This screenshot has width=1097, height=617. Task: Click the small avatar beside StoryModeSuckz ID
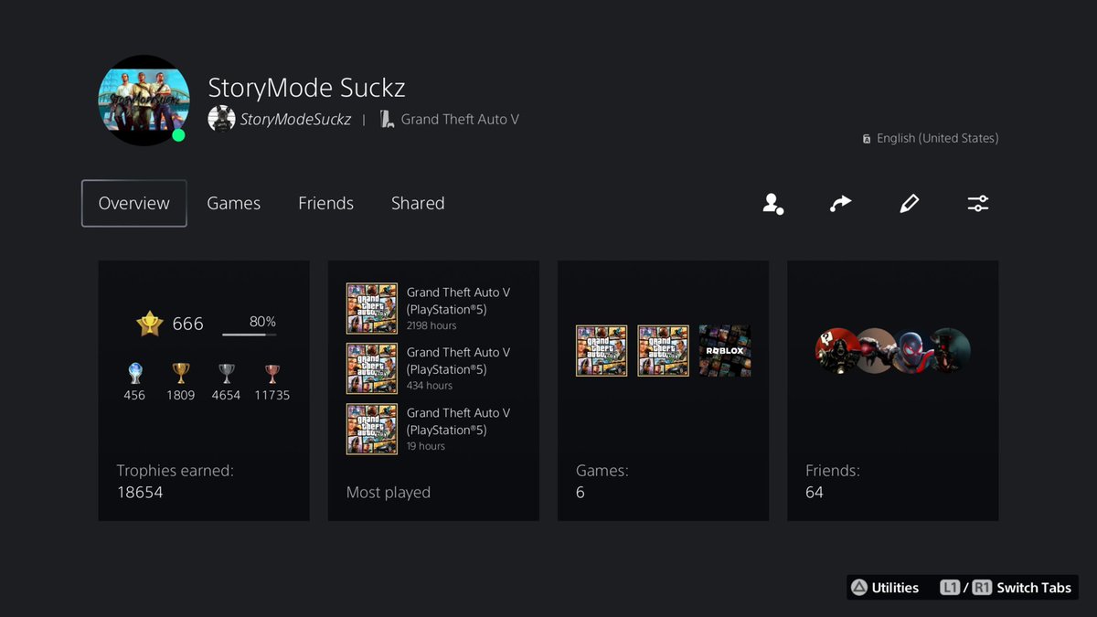tap(221, 119)
